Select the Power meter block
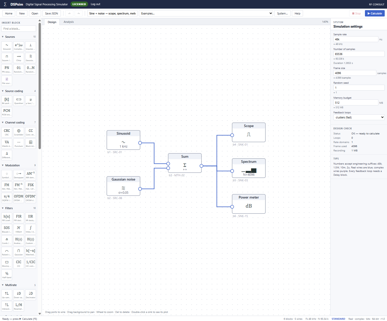This screenshot has height=321, width=387. 249,204
